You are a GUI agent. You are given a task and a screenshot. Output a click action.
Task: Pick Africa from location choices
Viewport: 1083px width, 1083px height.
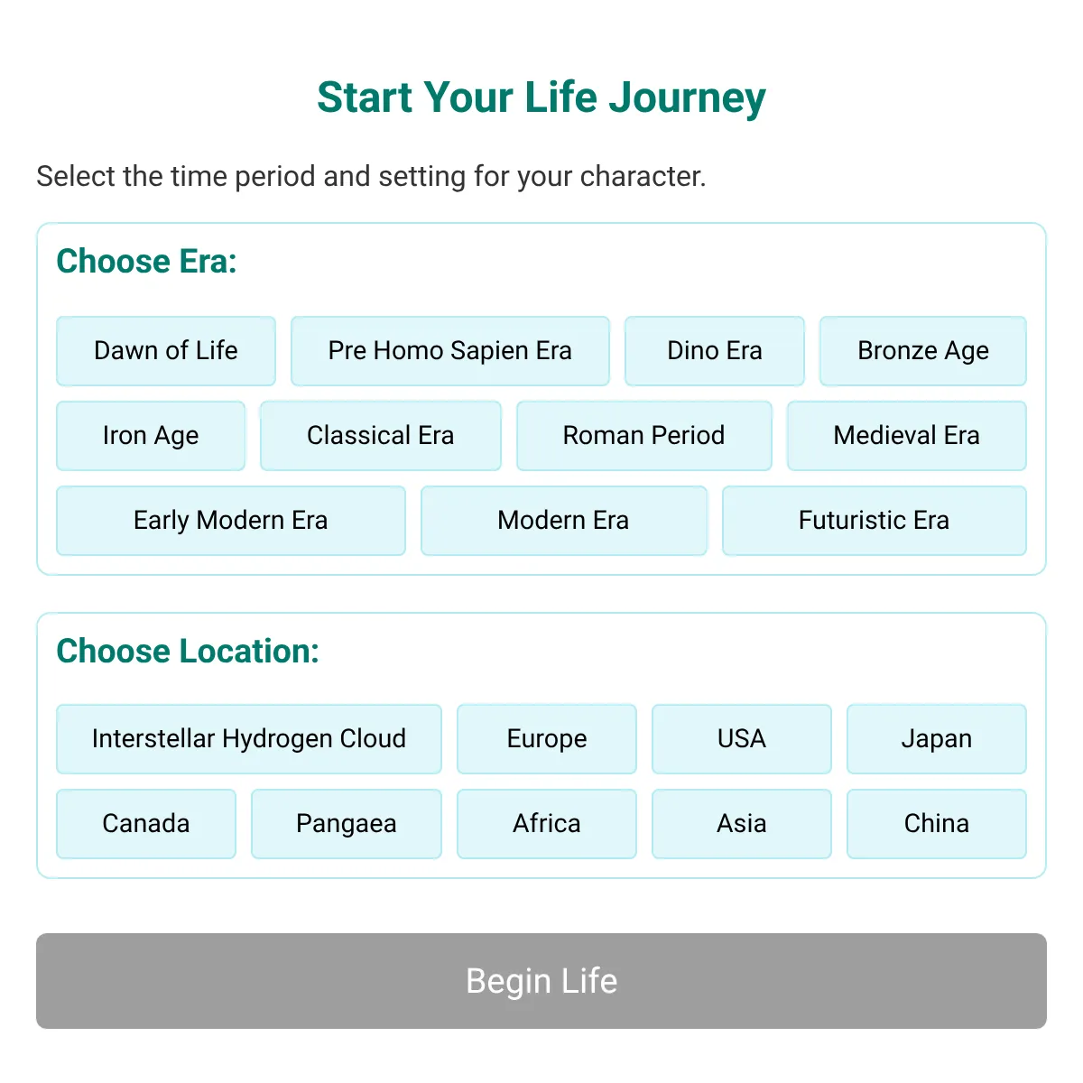[x=547, y=824]
